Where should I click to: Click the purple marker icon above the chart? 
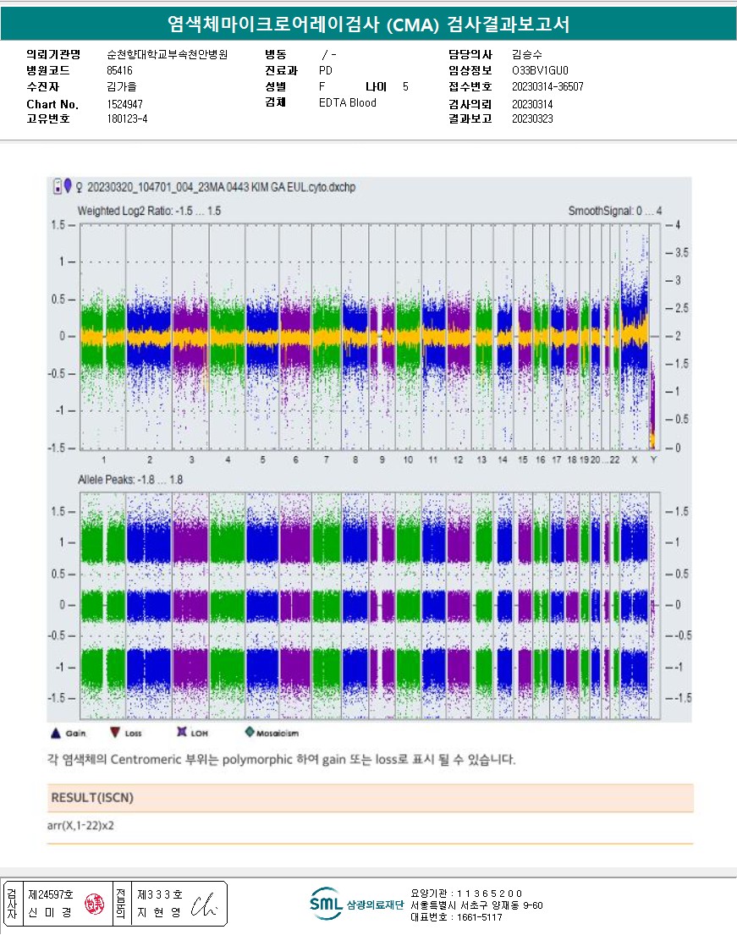tap(68, 184)
